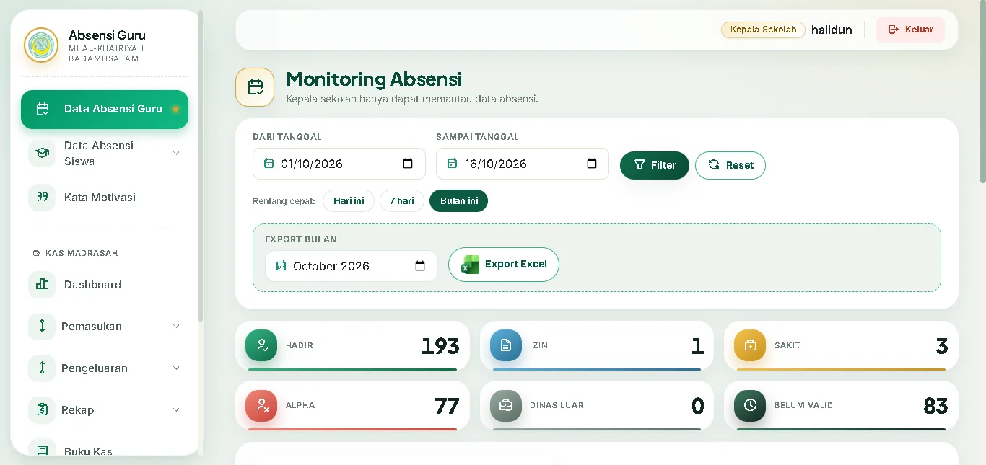Click the Sakit count 3
Screen dimensions: 986x465
coord(942,346)
